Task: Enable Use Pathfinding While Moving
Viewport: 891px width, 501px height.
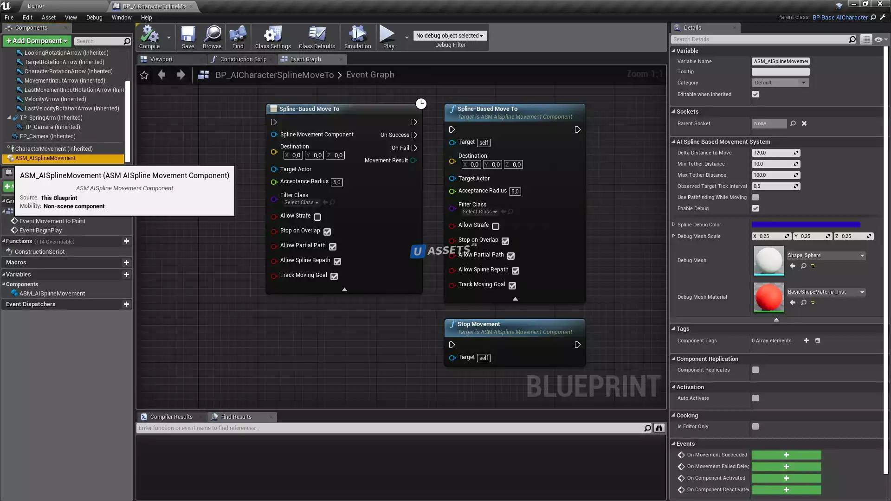Action: pyautogui.click(x=755, y=197)
